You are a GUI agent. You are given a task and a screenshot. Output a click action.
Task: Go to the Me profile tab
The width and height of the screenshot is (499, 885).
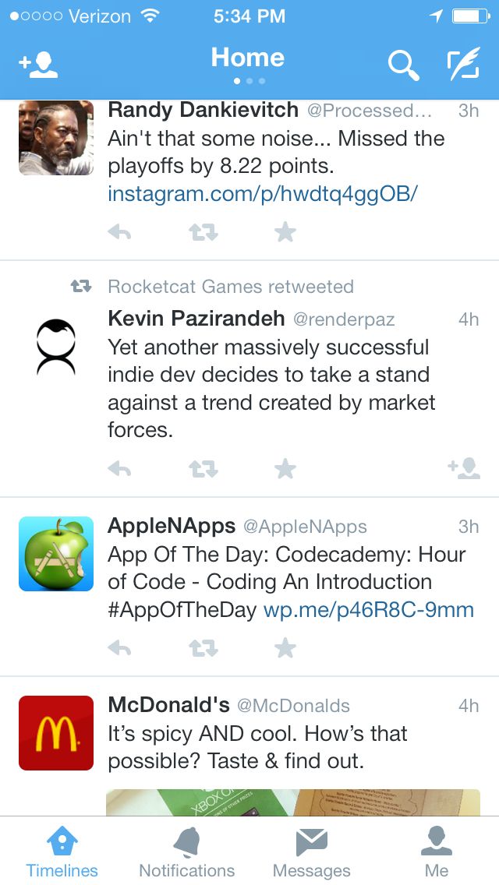(x=437, y=852)
